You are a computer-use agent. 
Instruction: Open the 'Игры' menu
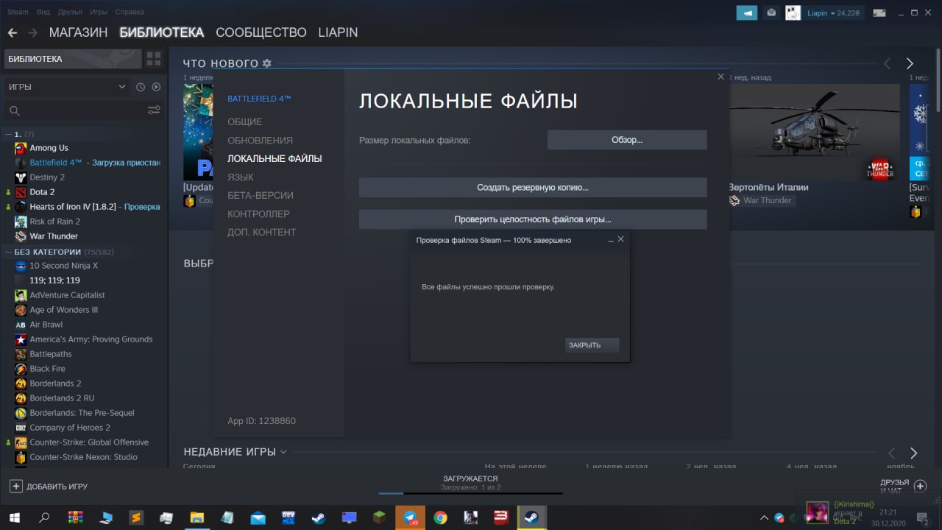[99, 12]
